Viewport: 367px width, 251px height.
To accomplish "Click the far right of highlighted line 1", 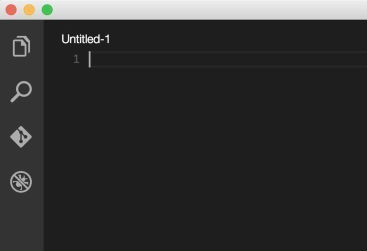I will point(360,59).
